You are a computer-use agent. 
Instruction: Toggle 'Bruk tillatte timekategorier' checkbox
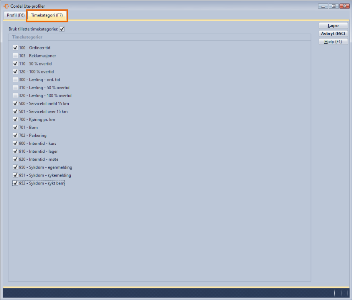pos(62,29)
